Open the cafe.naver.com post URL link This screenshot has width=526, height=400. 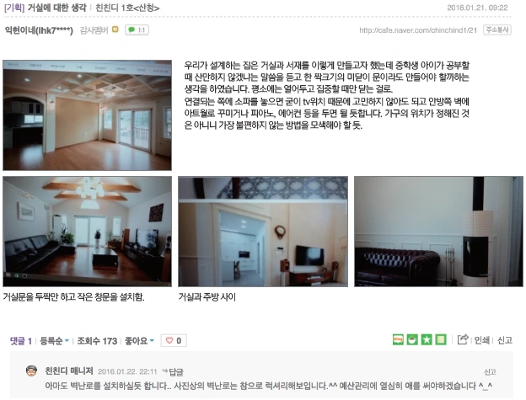click(418, 30)
